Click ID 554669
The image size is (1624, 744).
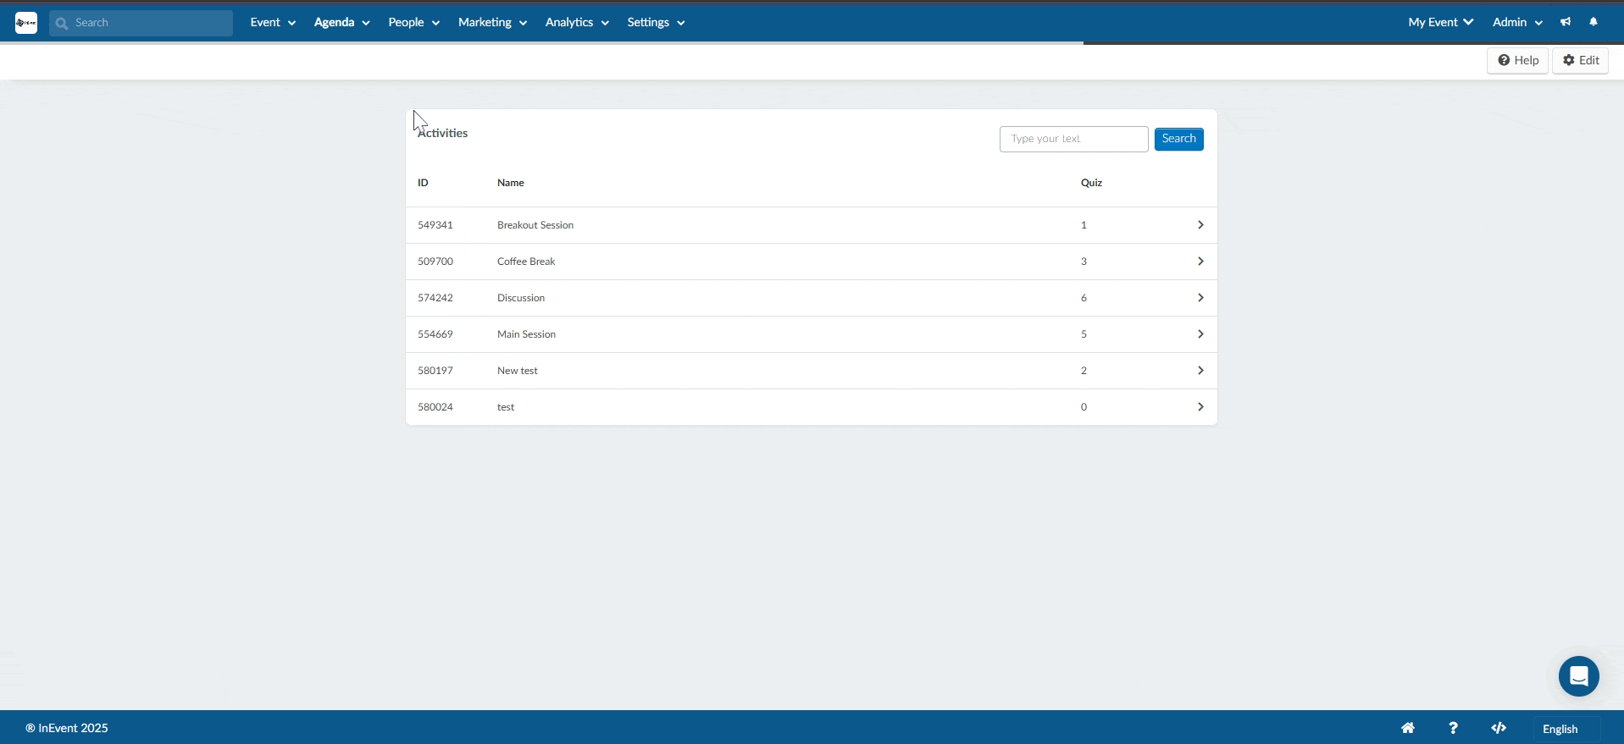435,334
